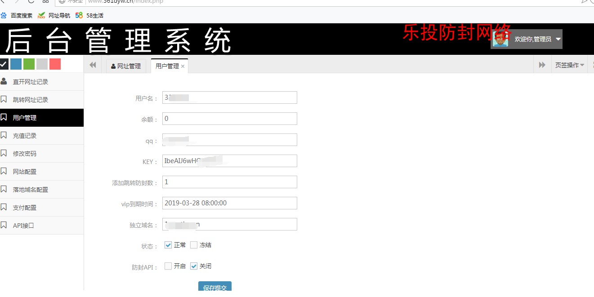Close the 用户管理 tab
The height and width of the screenshot is (297, 594).
[183, 66]
